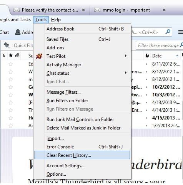Open the Events and Tasks menu
Screen dimensions: 183x185
tap(15, 20)
